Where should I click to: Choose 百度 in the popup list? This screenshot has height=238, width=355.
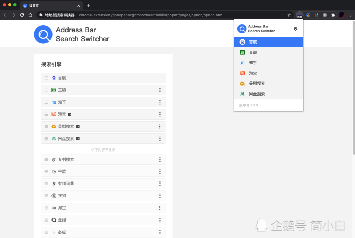tap(268, 42)
